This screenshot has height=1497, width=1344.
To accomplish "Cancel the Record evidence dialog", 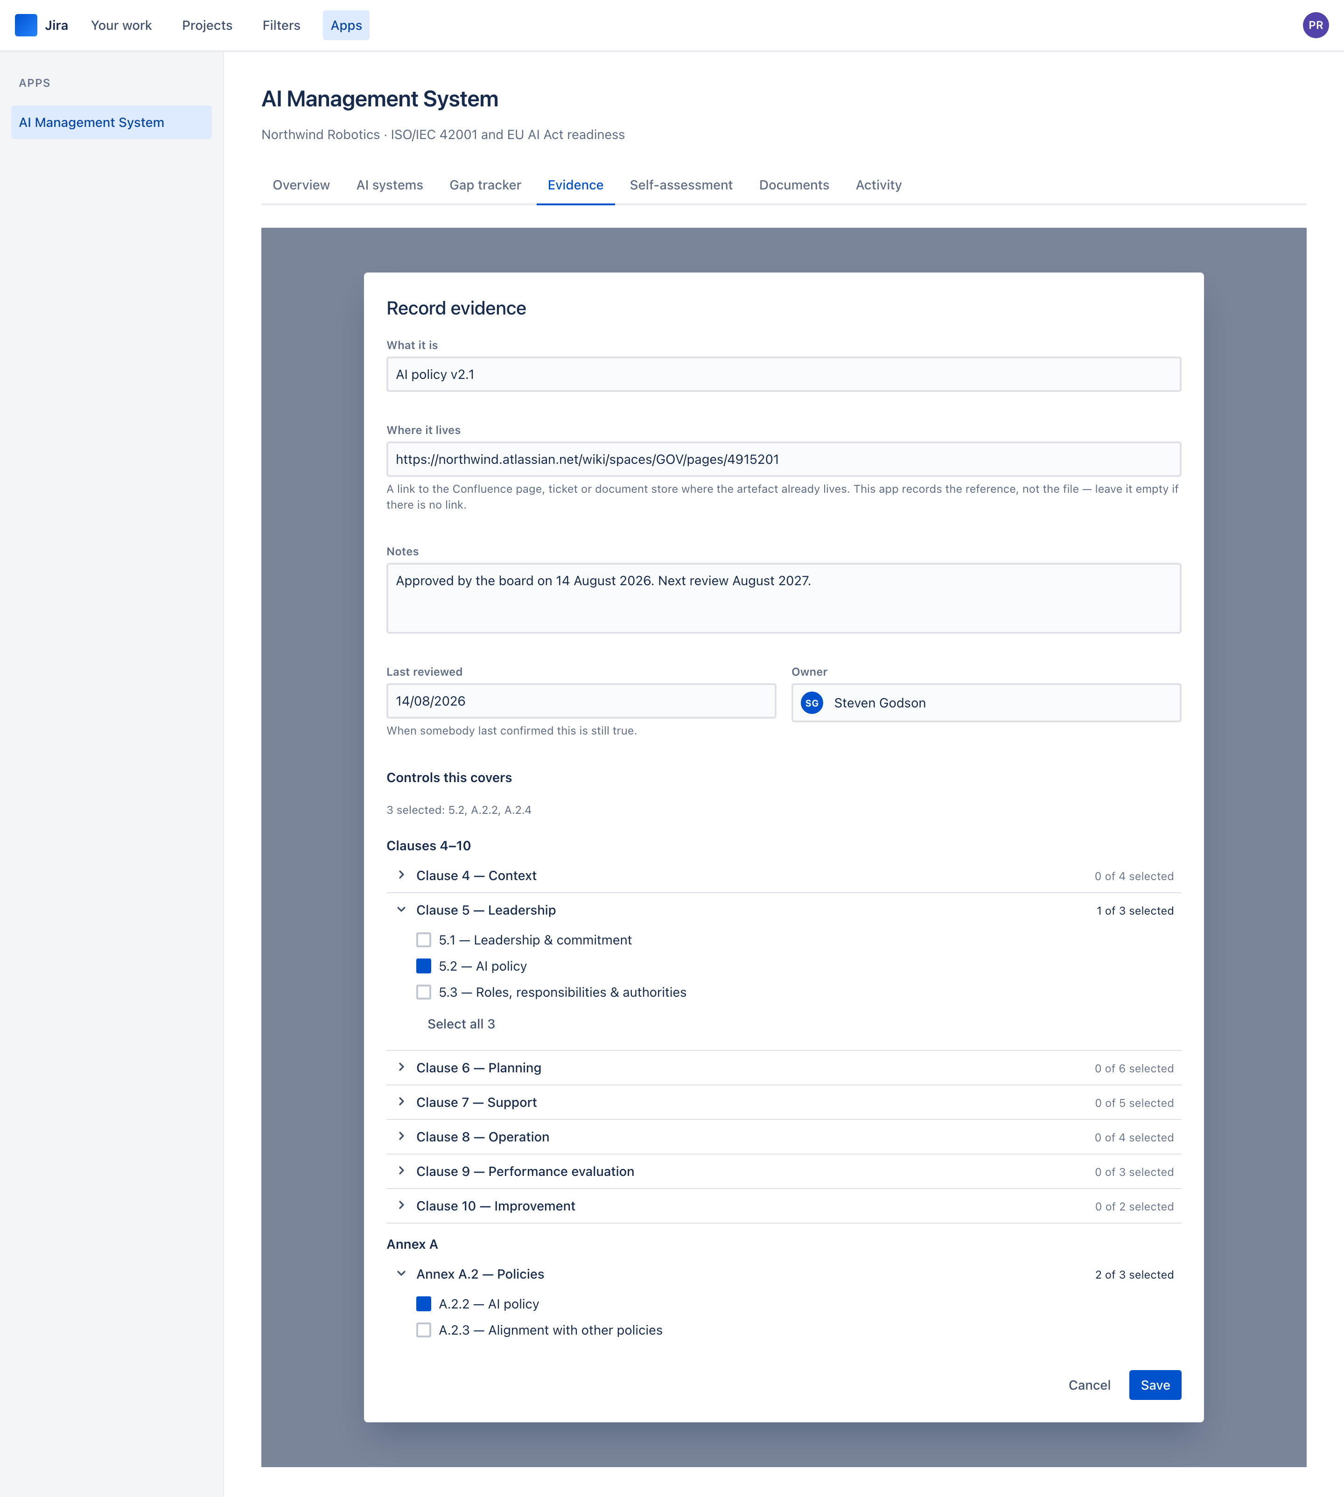I will [1089, 1385].
